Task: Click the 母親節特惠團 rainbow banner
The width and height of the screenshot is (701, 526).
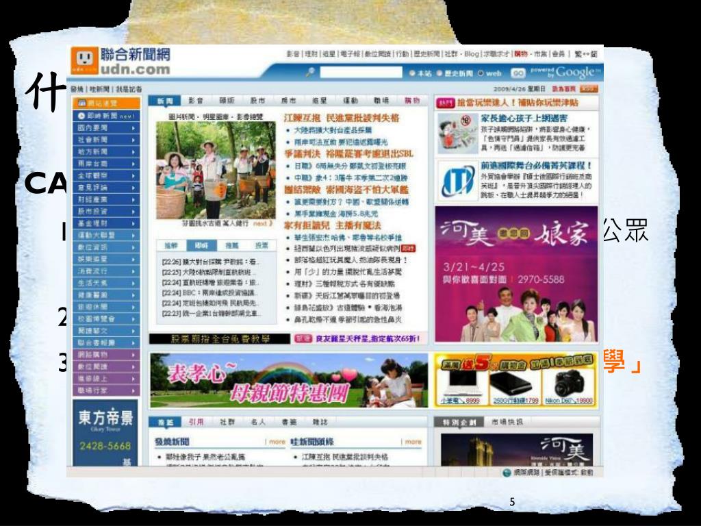Action: pyautogui.click(x=289, y=381)
